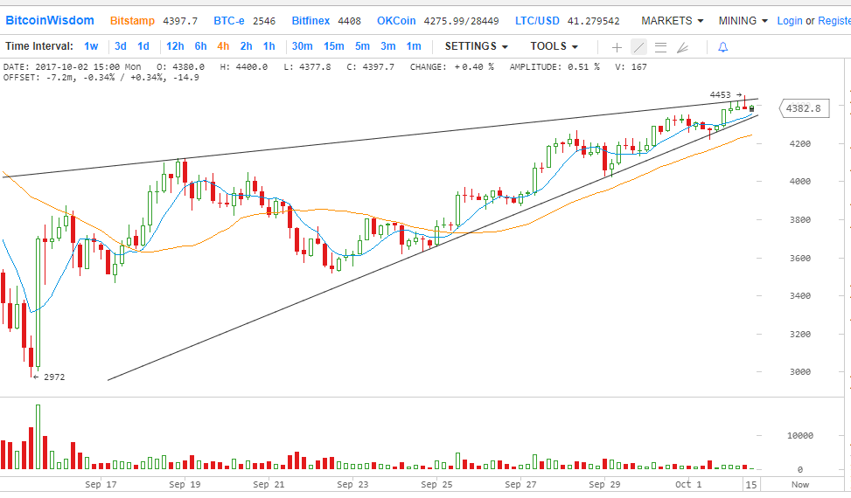Choose the horizontal lines drawing tool
This screenshot has width=851, height=498.
tap(661, 47)
